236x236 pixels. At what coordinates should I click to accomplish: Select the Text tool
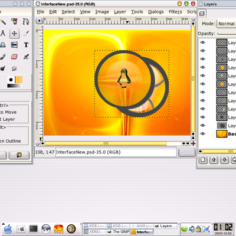coord(26,45)
